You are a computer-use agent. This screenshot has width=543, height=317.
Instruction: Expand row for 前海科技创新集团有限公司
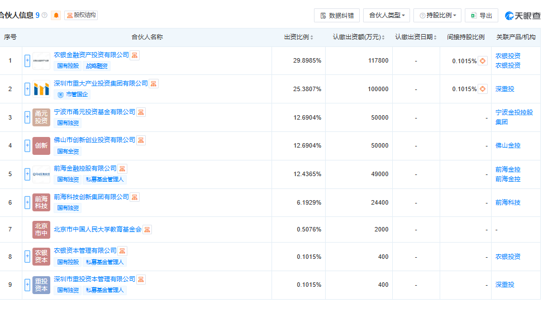[x=27, y=202]
